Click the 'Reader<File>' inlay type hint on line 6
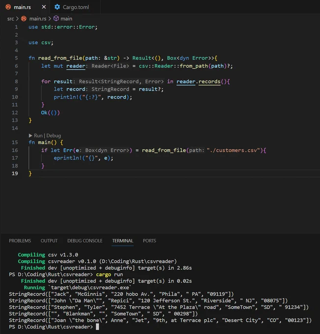The width and height of the screenshot is (320, 334). point(110,66)
